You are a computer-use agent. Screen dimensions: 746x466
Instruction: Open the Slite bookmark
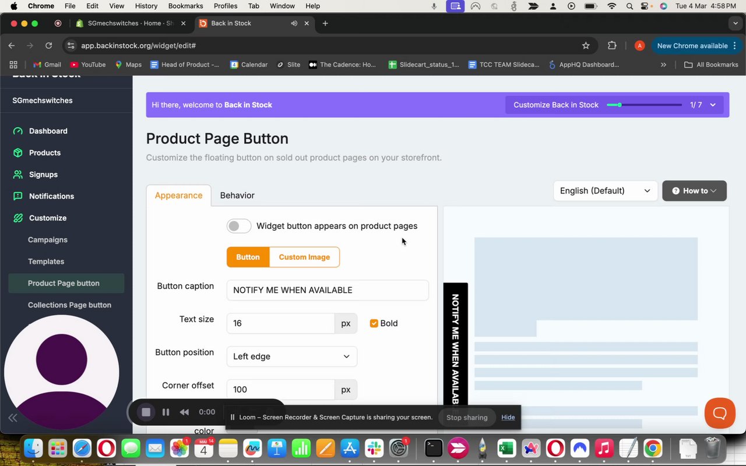click(x=288, y=65)
